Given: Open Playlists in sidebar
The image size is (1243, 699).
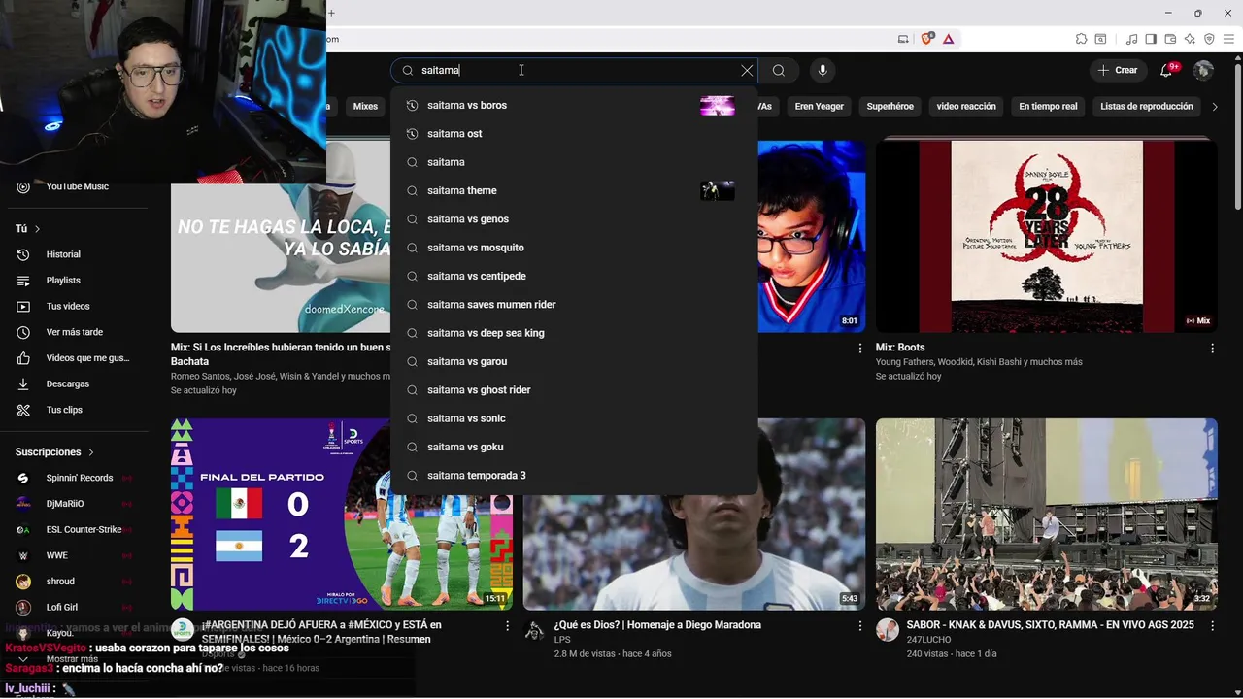Looking at the screenshot, I should coord(76,281).
